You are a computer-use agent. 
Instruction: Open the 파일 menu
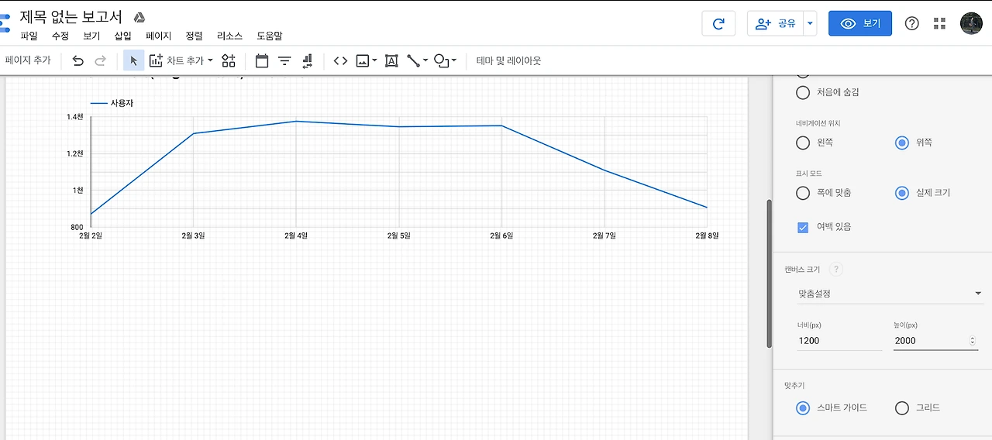29,36
